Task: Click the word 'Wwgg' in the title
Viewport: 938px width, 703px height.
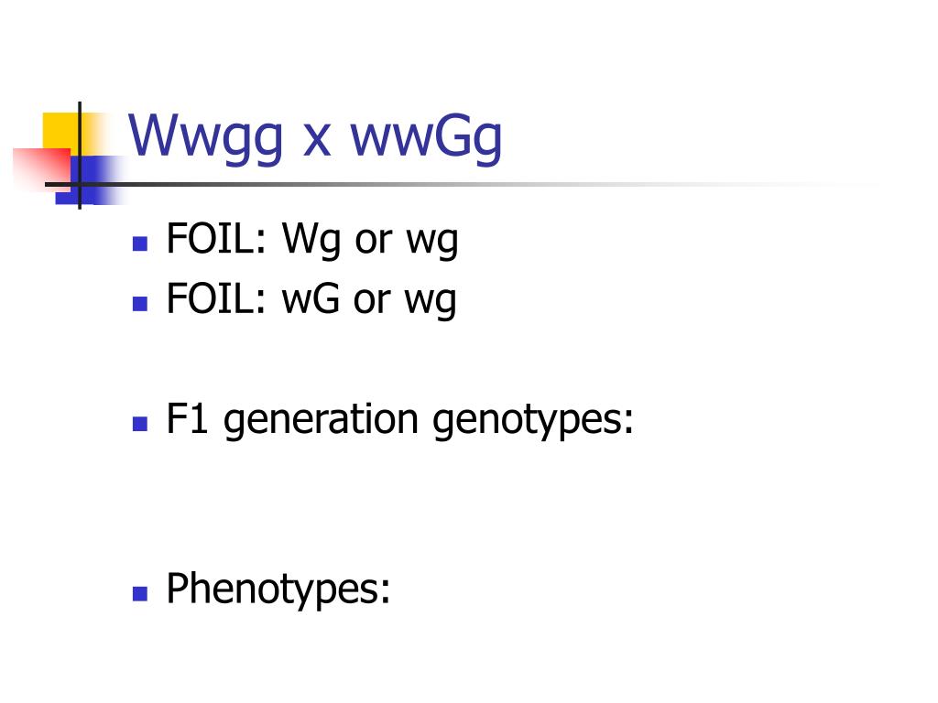Action: click(205, 137)
